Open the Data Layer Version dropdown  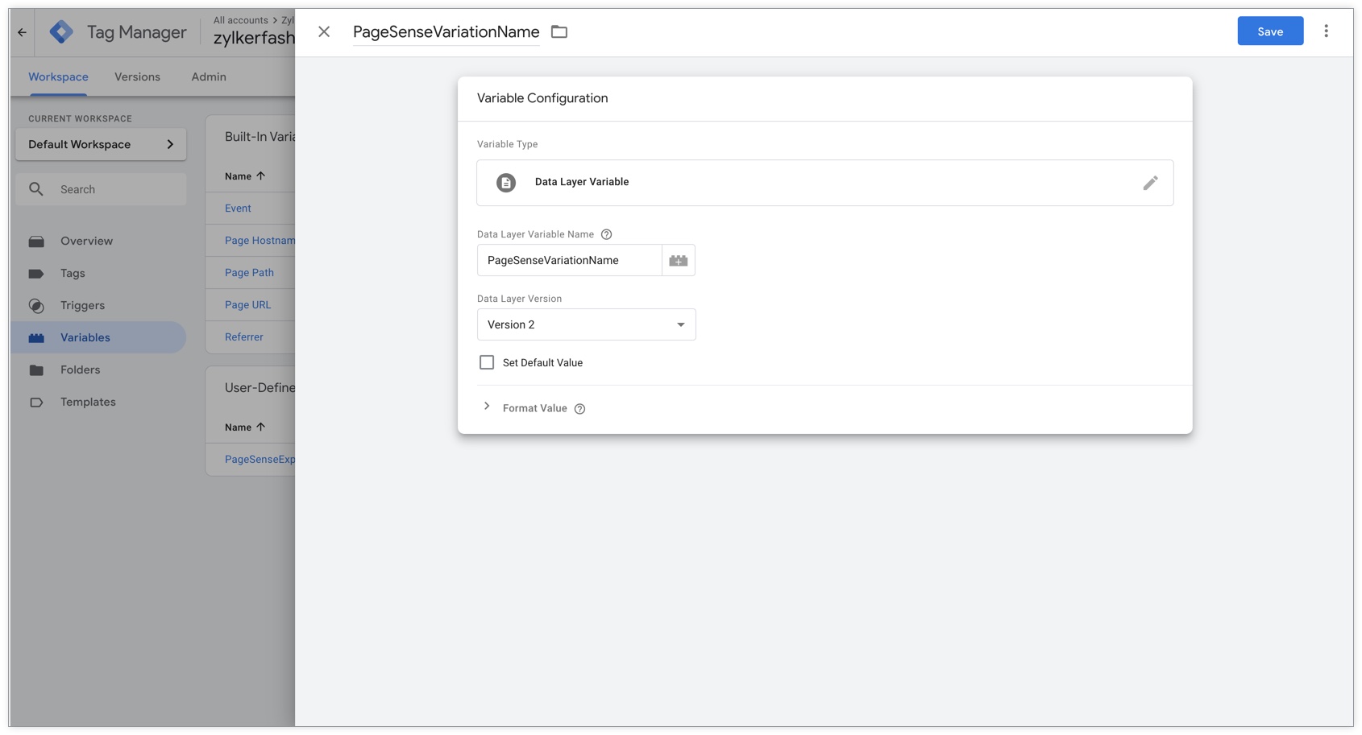pyautogui.click(x=586, y=324)
